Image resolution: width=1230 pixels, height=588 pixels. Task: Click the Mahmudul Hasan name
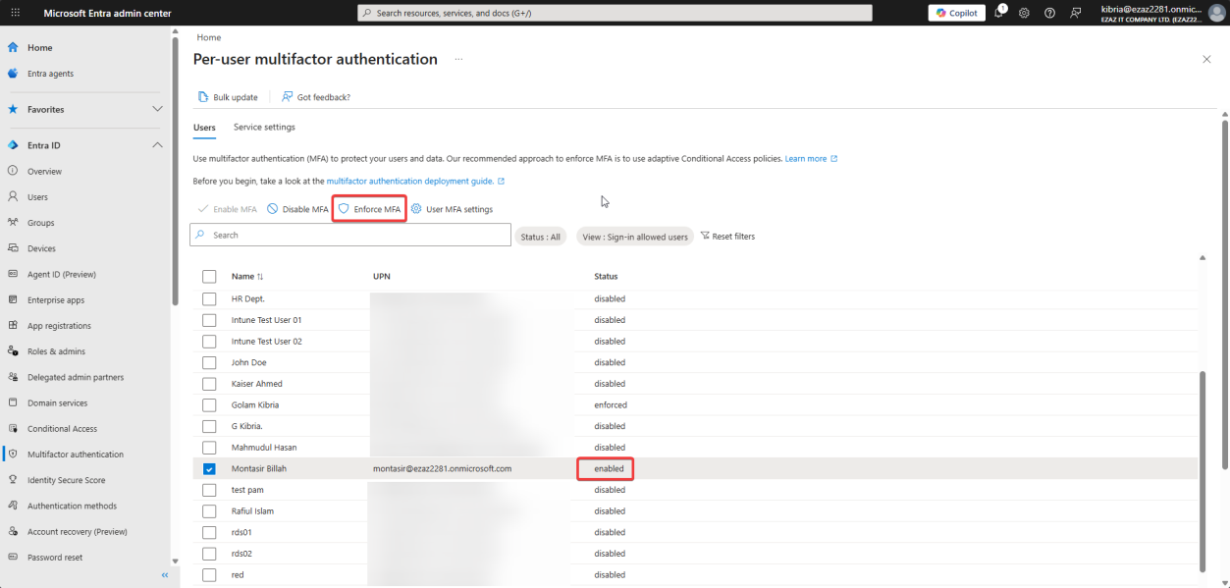coord(264,448)
